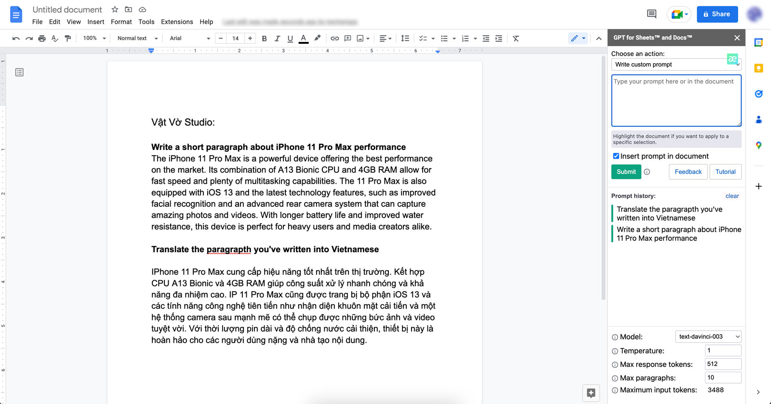Image resolution: width=771 pixels, height=404 pixels.
Task: Toggle underline formatting
Action: [x=290, y=39]
